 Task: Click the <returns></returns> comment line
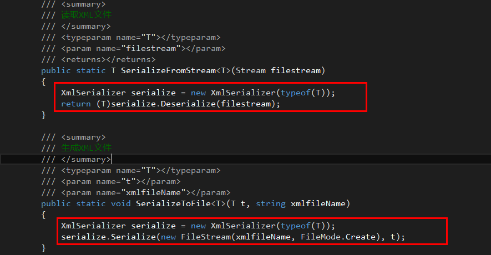(x=98, y=59)
